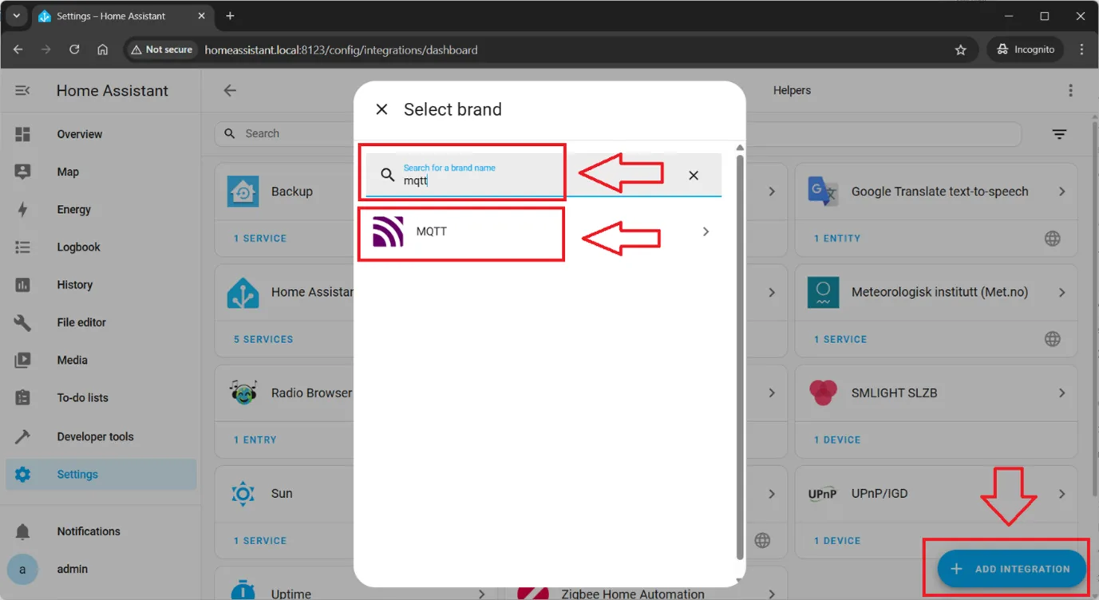
Task: Open Developer tools hammer icon
Action: 22,436
